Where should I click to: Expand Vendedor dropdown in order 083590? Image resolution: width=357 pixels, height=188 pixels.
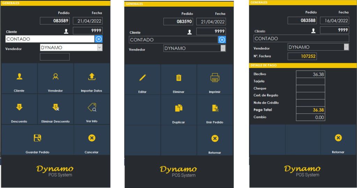tap(223, 48)
